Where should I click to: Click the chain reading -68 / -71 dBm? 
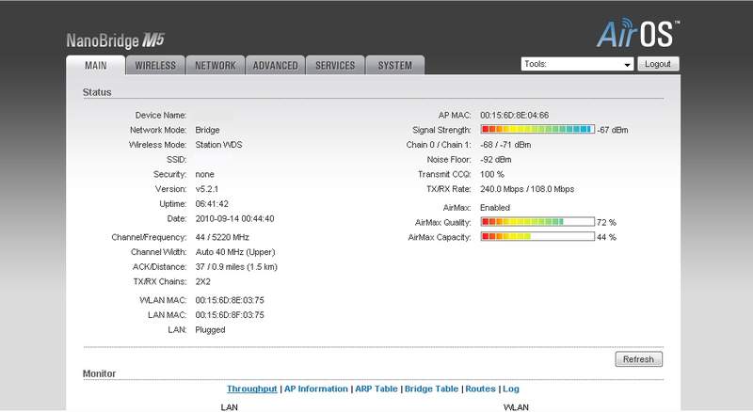tap(505, 145)
